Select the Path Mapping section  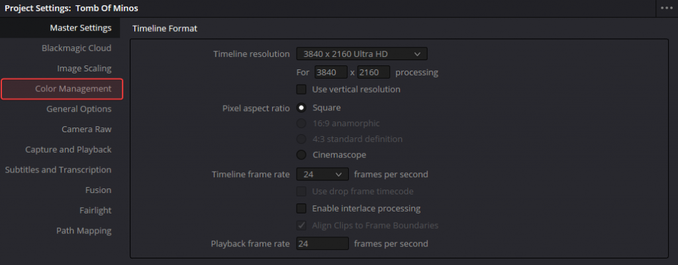[83, 231]
